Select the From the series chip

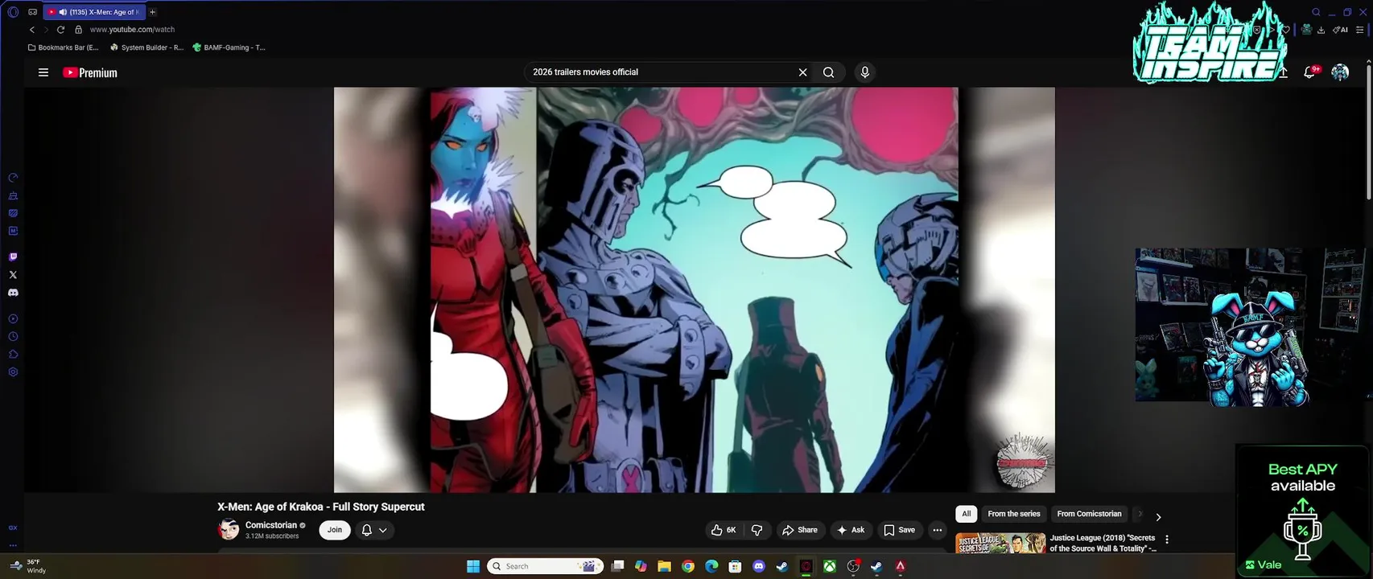coord(1014,514)
